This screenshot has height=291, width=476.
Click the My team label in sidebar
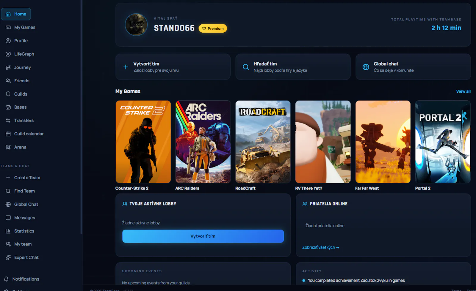click(23, 244)
